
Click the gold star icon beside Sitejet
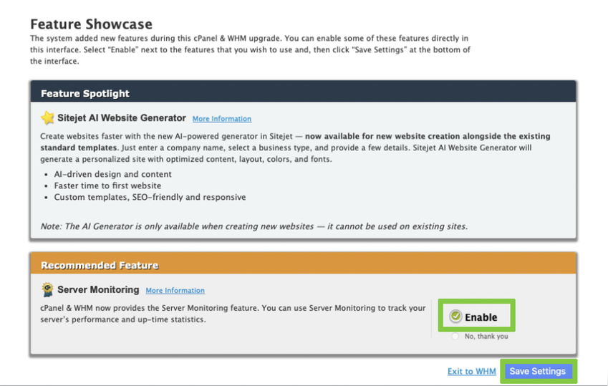pos(47,118)
